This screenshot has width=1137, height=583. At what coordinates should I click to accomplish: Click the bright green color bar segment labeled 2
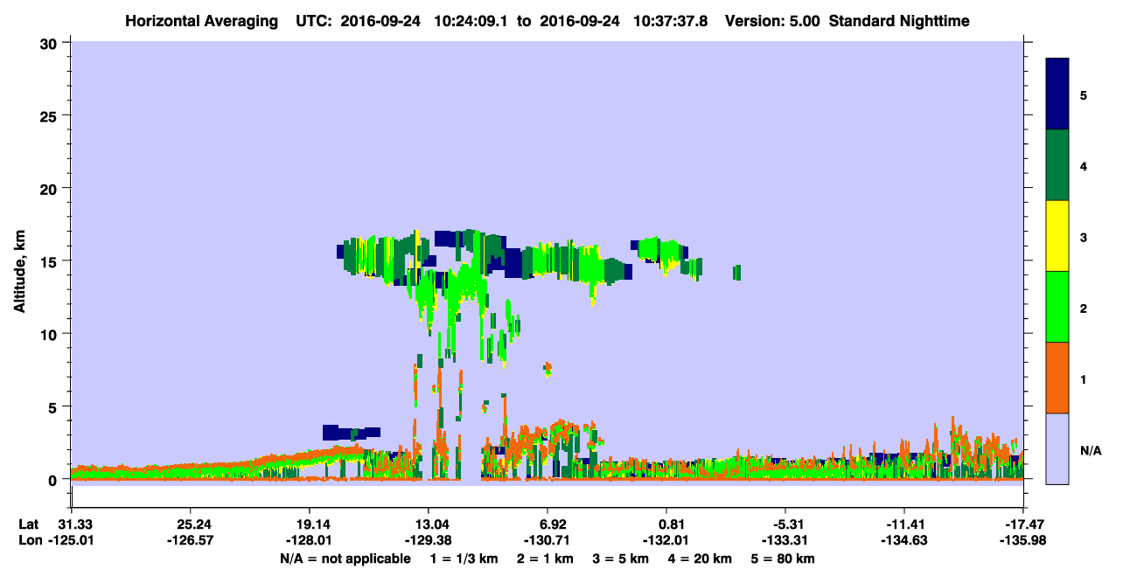click(x=1057, y=307)
